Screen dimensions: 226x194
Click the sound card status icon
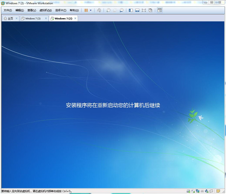[x=207, y=191]
